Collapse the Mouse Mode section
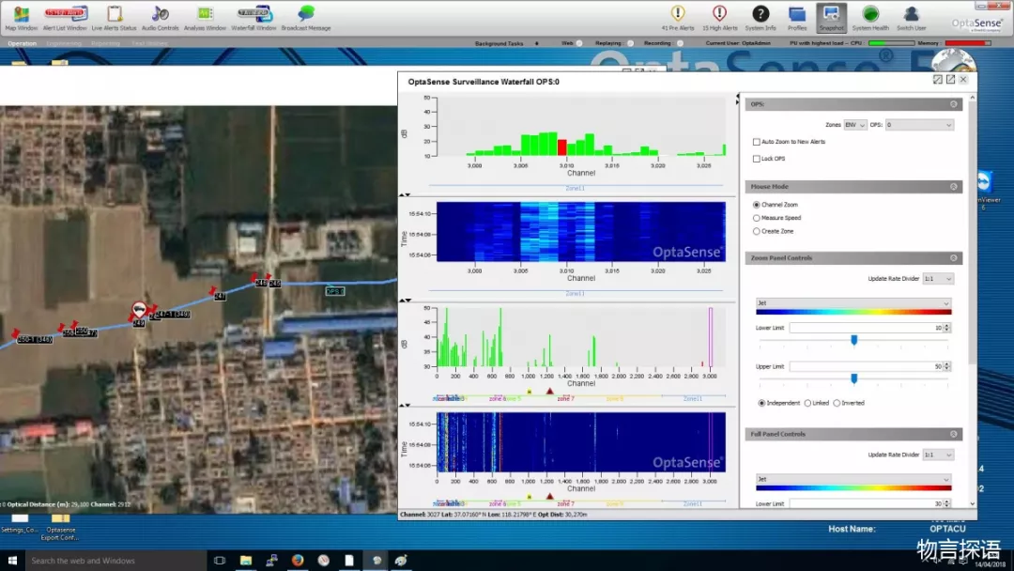The height and width of the screenshot is (571, 1014). coord(954,186)
